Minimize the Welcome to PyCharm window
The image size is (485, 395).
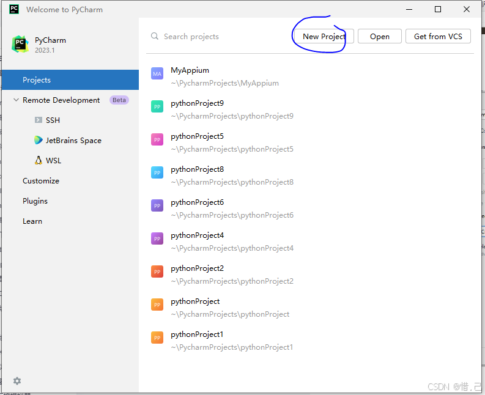[x=409, y=9]
